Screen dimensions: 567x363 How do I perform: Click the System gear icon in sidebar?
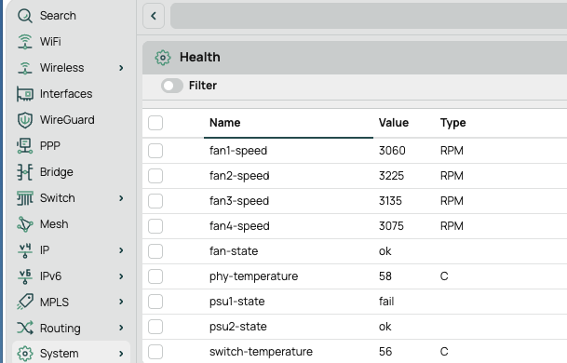coord(25,354)
